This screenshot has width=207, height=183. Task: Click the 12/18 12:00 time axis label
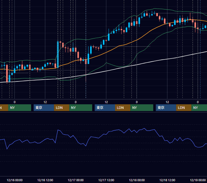pyautogui.click(x=167, y=180)
